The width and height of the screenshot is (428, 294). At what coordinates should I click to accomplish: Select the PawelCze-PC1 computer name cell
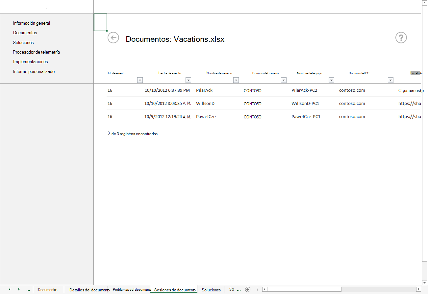(306, 117)
